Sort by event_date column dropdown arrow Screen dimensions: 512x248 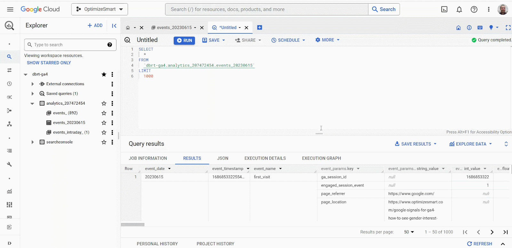(169, 169)
